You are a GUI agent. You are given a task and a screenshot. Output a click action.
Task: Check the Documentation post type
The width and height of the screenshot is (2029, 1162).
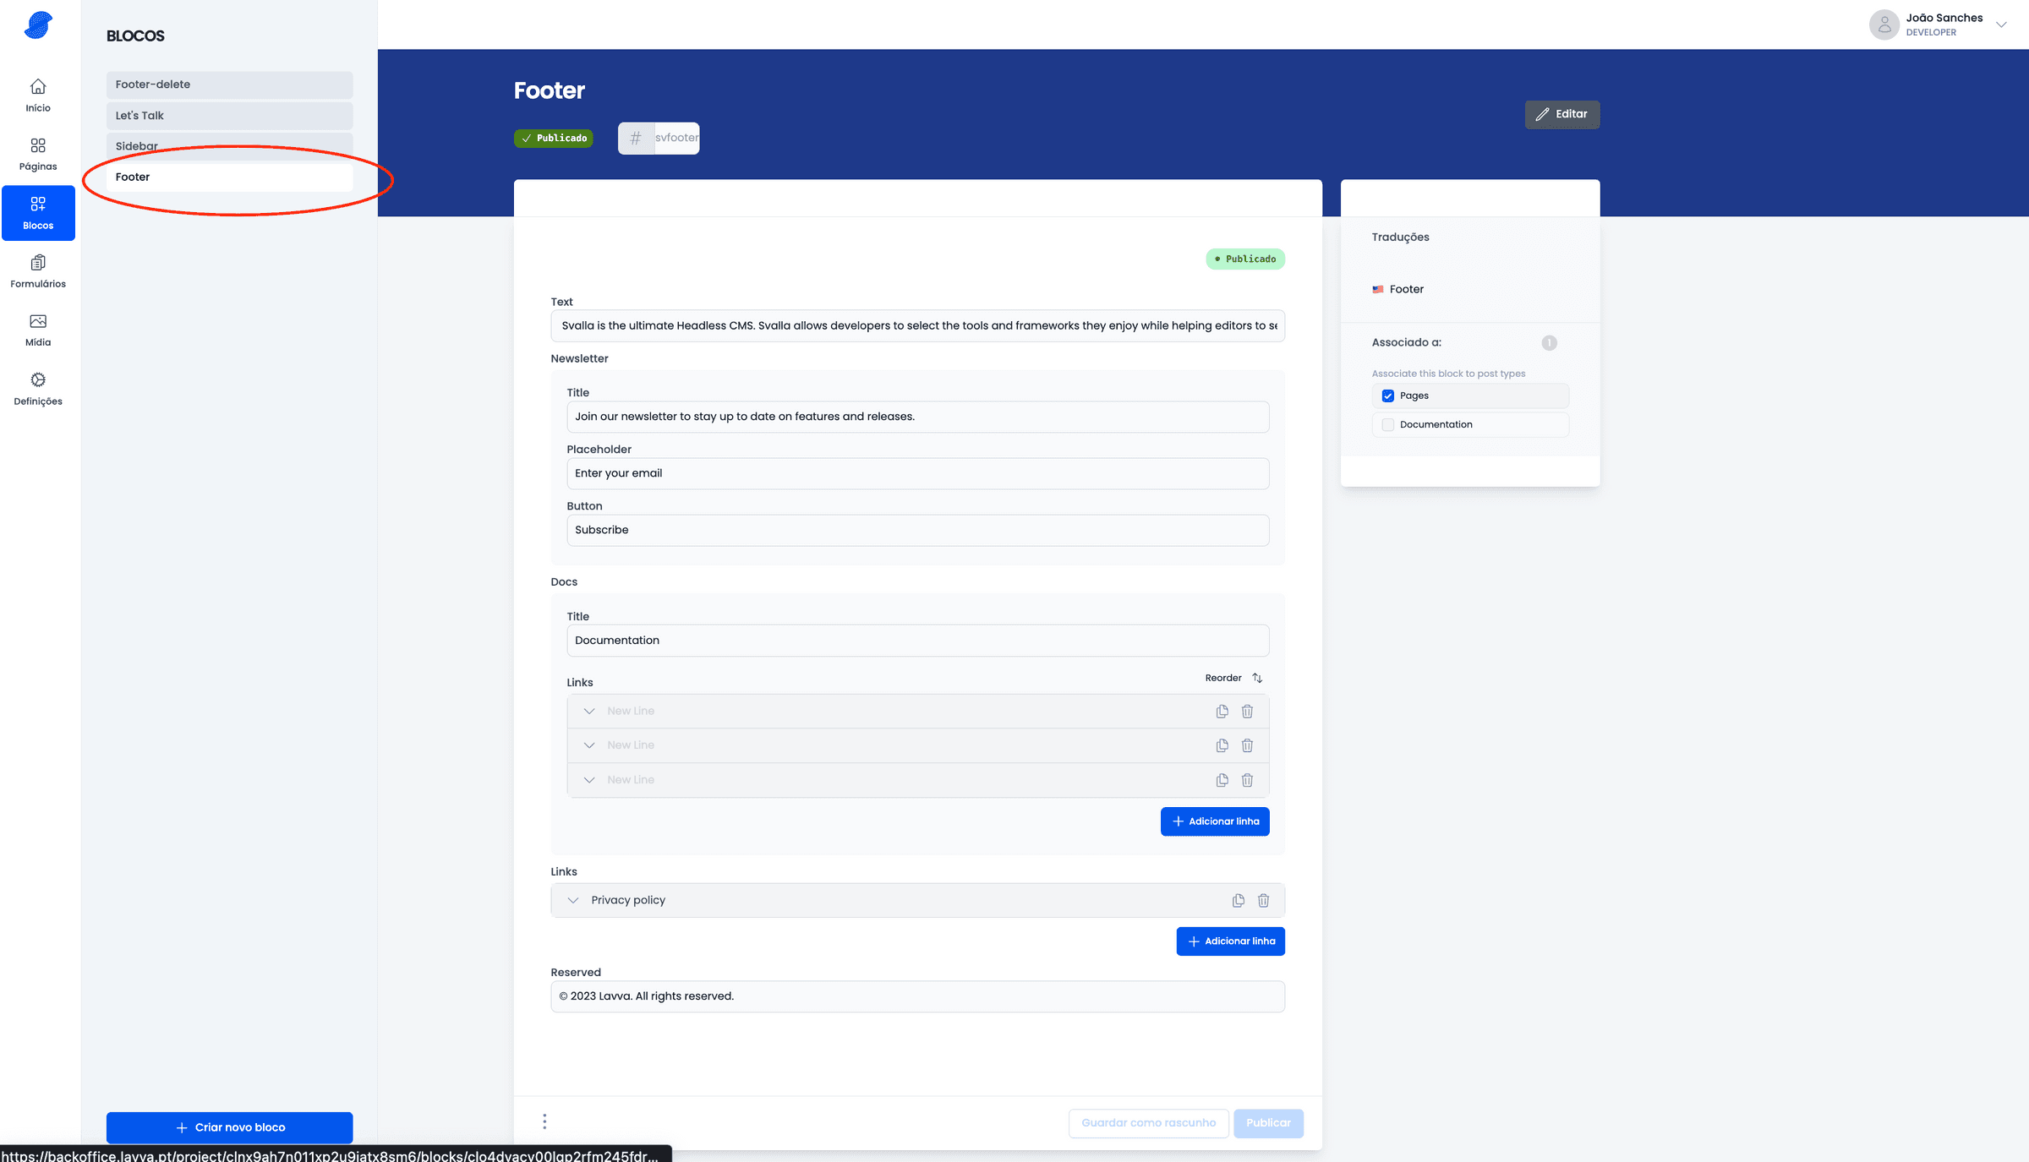pyautogui.click(x=1388, y=424)
